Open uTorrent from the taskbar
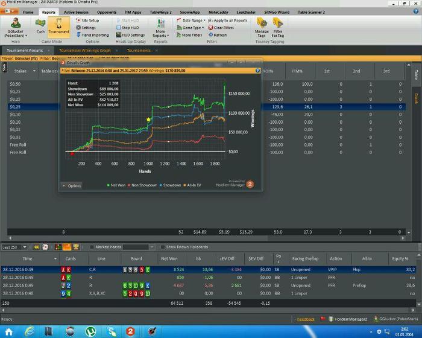The height and width of the screenshot is (338, 422). point(90,331)
